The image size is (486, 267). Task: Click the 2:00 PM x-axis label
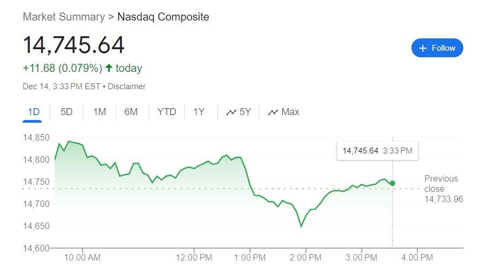click(306, 257)
